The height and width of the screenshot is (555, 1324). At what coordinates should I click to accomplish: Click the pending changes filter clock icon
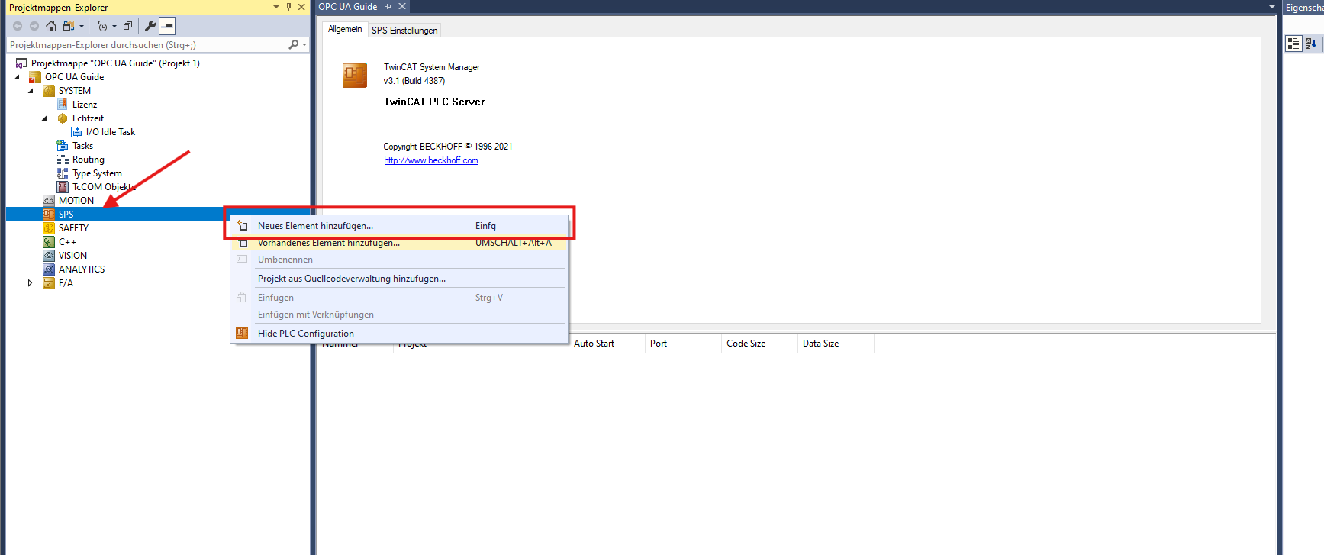pos(102,26)
